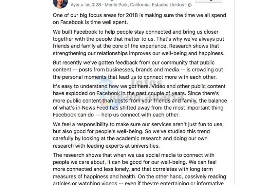The width and height of the screenshot is (278, 185).
Task: Click the phrase 'strengthening our relationships'
Action: tap(90, 53)
